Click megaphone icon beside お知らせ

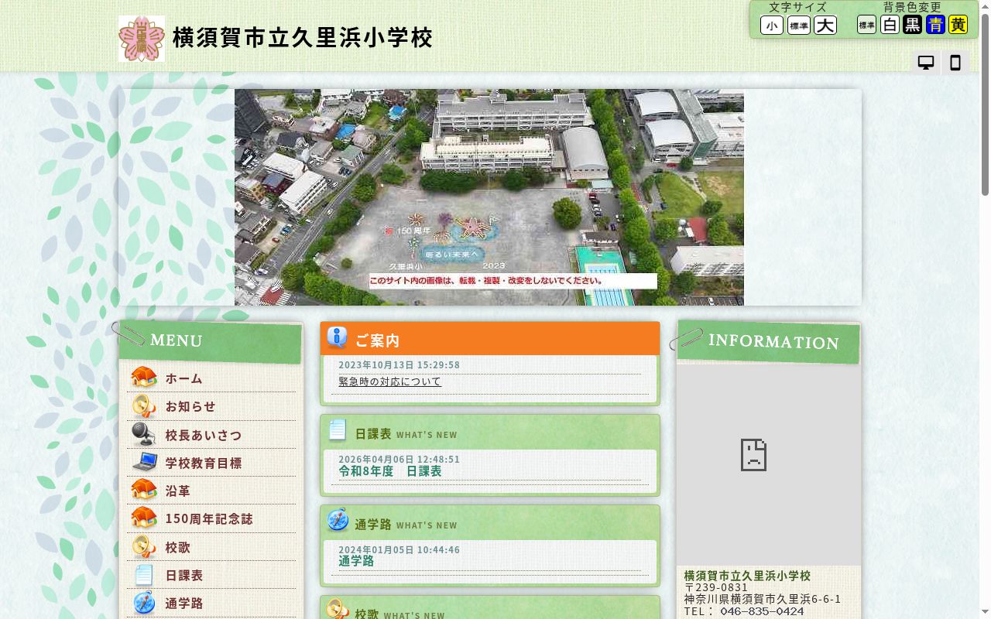[x=144, y=406]
